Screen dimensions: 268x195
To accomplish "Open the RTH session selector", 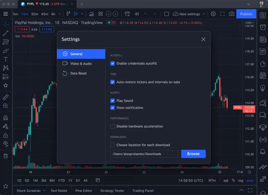I will [212, 180].
